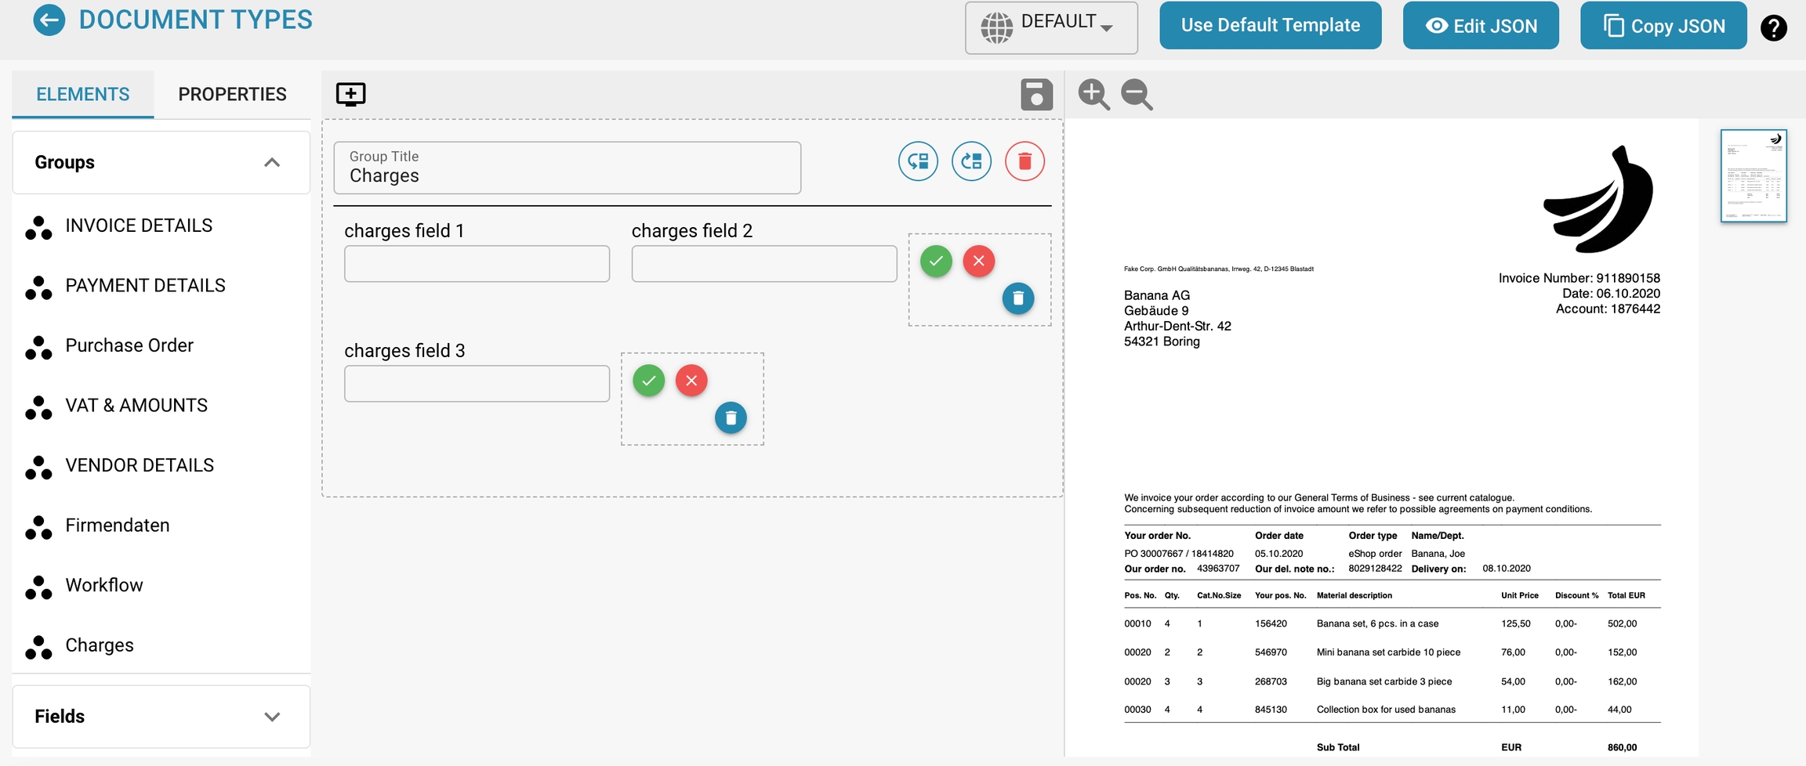Zoom in on the invoice preview
The height and width of the screenshot is (766, 1806).
click(1093, 95)
